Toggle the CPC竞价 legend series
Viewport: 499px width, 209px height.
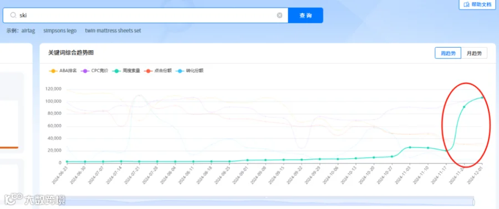pyautogui.click(x=94, y=71)
